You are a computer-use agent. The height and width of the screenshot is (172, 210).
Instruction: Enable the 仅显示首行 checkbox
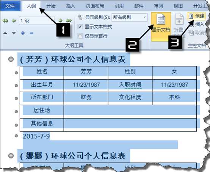point(80,36)
